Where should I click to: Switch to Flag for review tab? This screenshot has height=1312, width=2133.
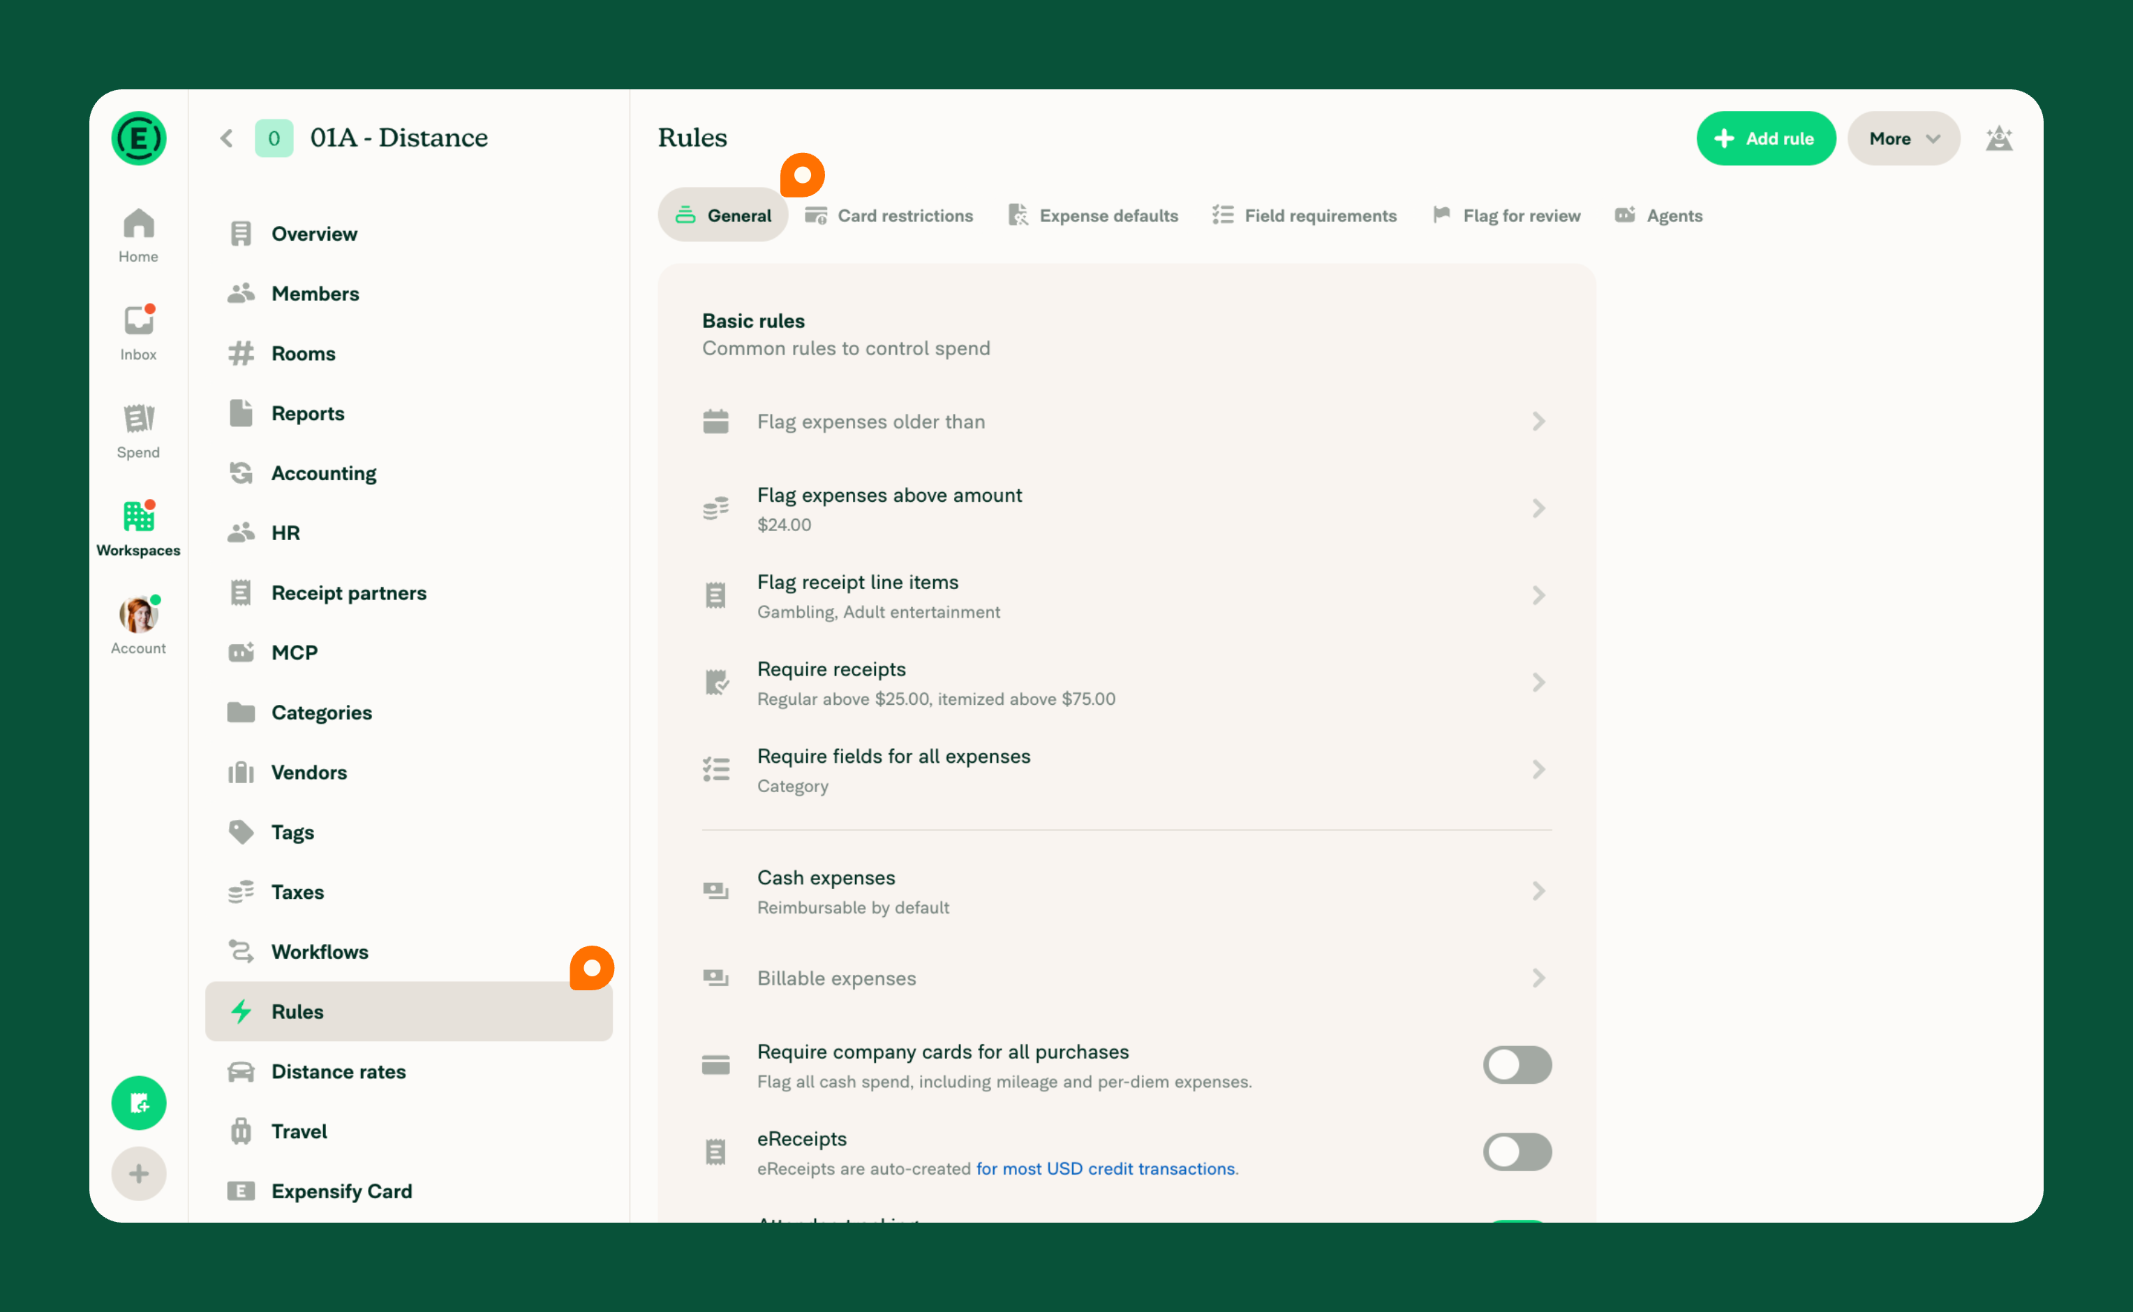coord(1506,215)
